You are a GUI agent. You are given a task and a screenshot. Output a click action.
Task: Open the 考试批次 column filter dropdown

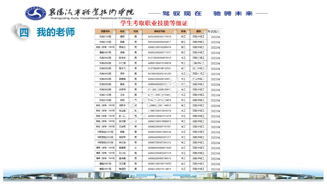[x=219, y=32]
